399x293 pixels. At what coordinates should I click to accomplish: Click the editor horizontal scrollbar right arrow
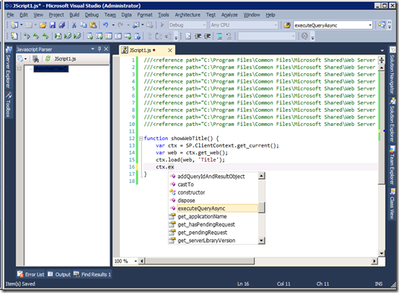374,261
